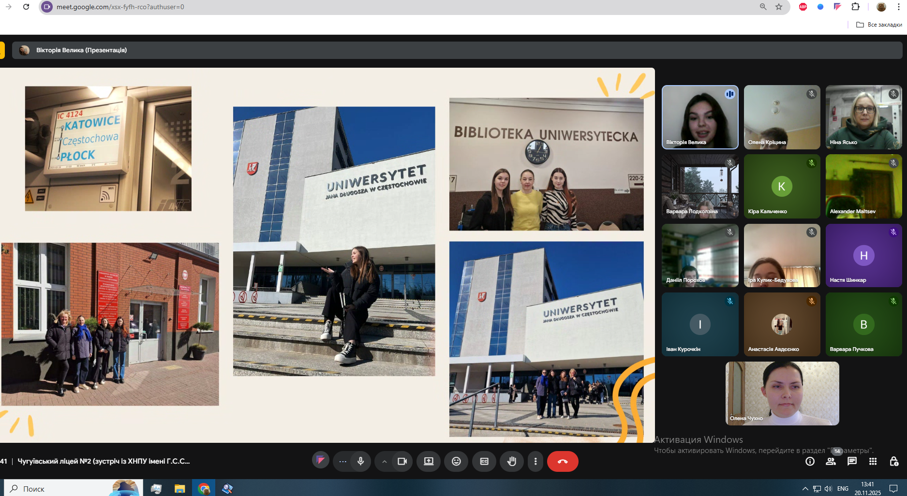Open the chat with everyone panel
Screen dimensions: 907x496
pyautogui.click(x=852, y=461)
